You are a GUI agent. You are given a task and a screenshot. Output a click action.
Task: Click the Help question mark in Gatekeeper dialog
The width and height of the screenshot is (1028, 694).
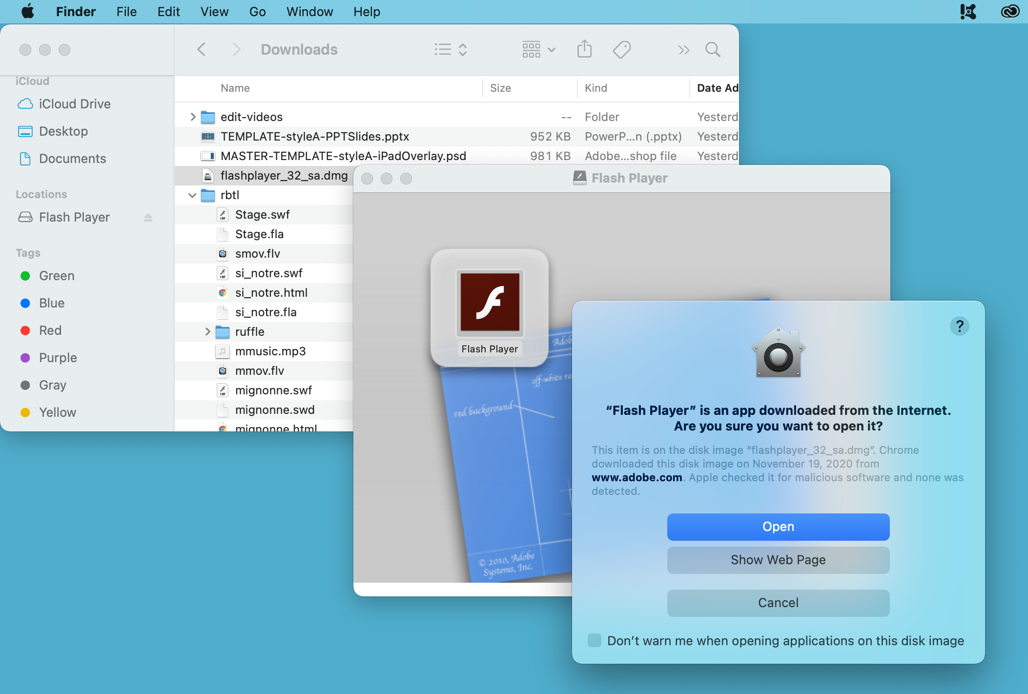pos(959,326)
